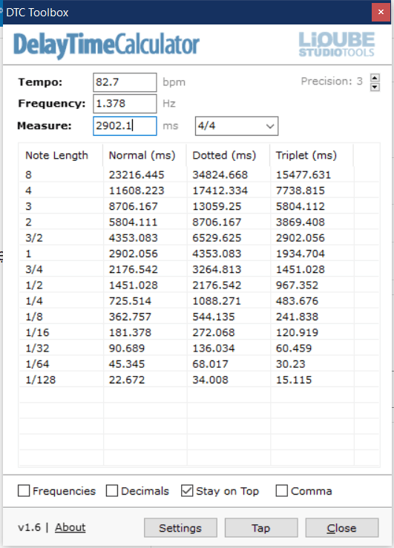Select the dotted value 272.068

click(x=214, y=332)
